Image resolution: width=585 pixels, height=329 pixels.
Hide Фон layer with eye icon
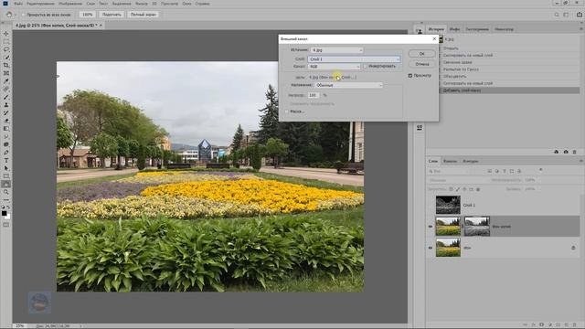point(431,248)
